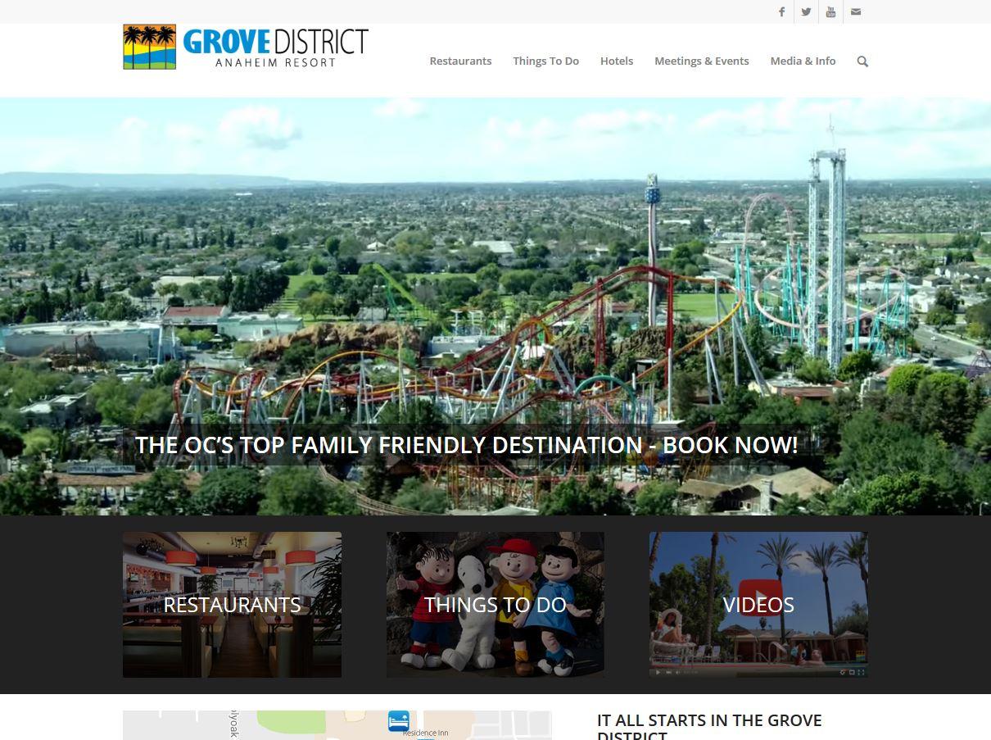Open the Restaurants image tile
Image resolution: width=991 pixels, height=740 pixels.
(232, 605)
